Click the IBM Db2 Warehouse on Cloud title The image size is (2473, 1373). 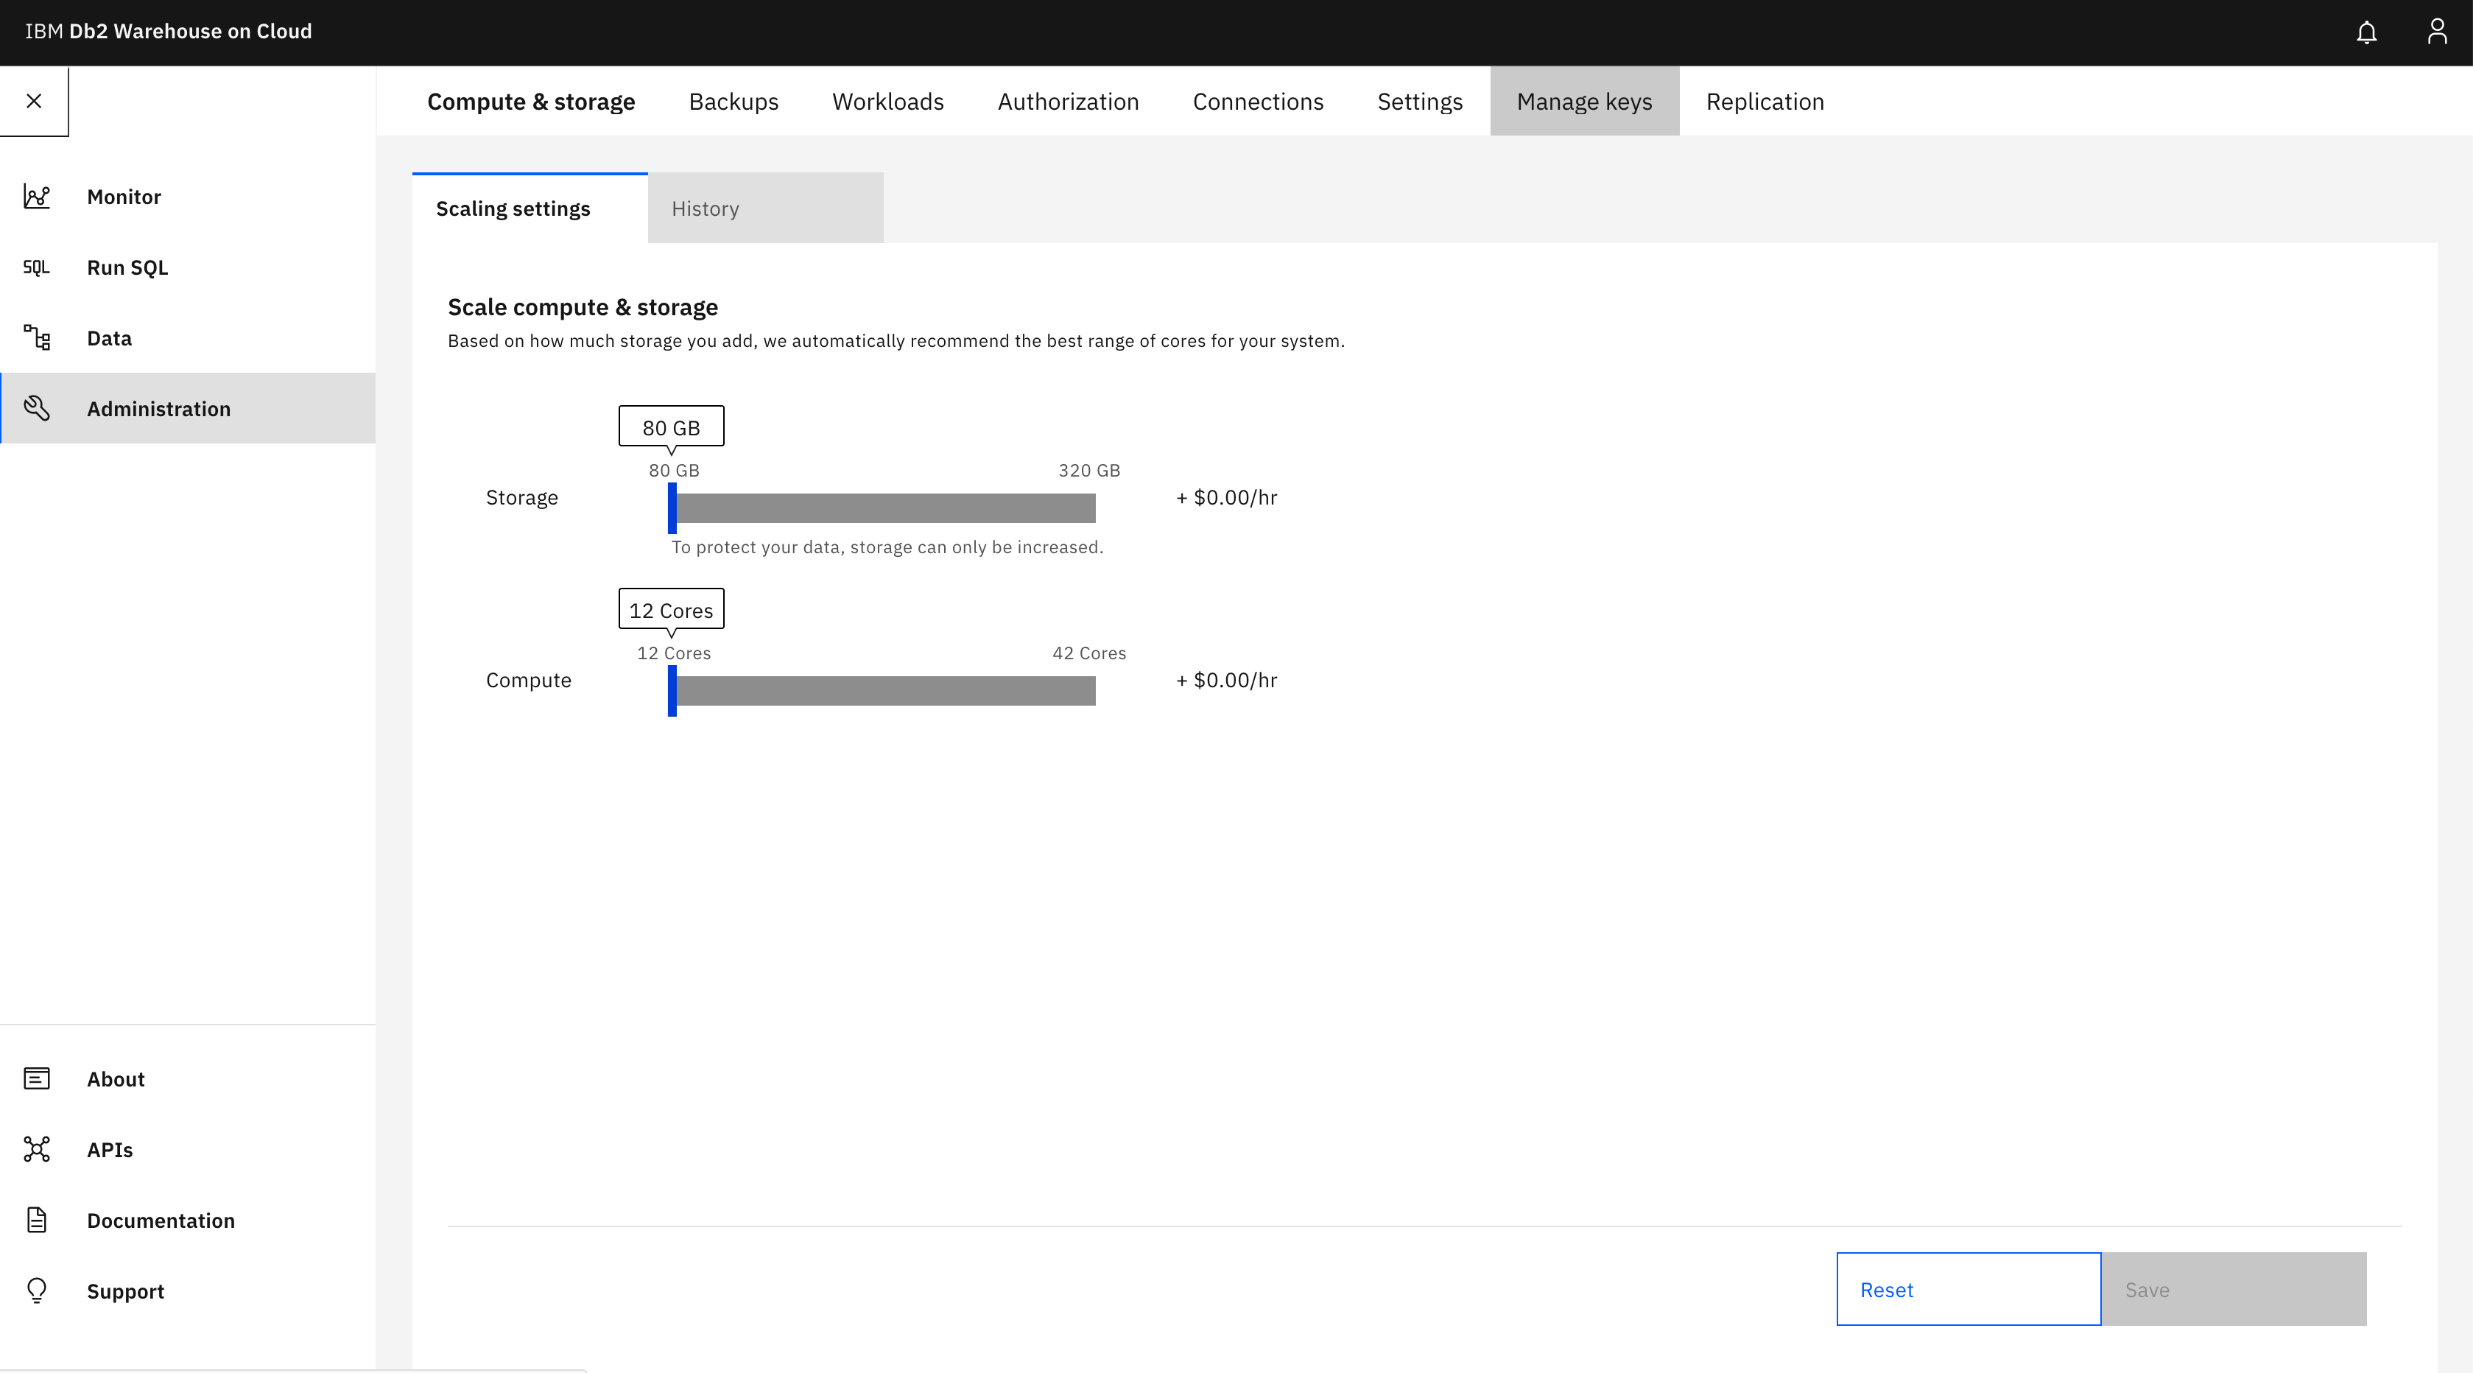click(168, 32)
